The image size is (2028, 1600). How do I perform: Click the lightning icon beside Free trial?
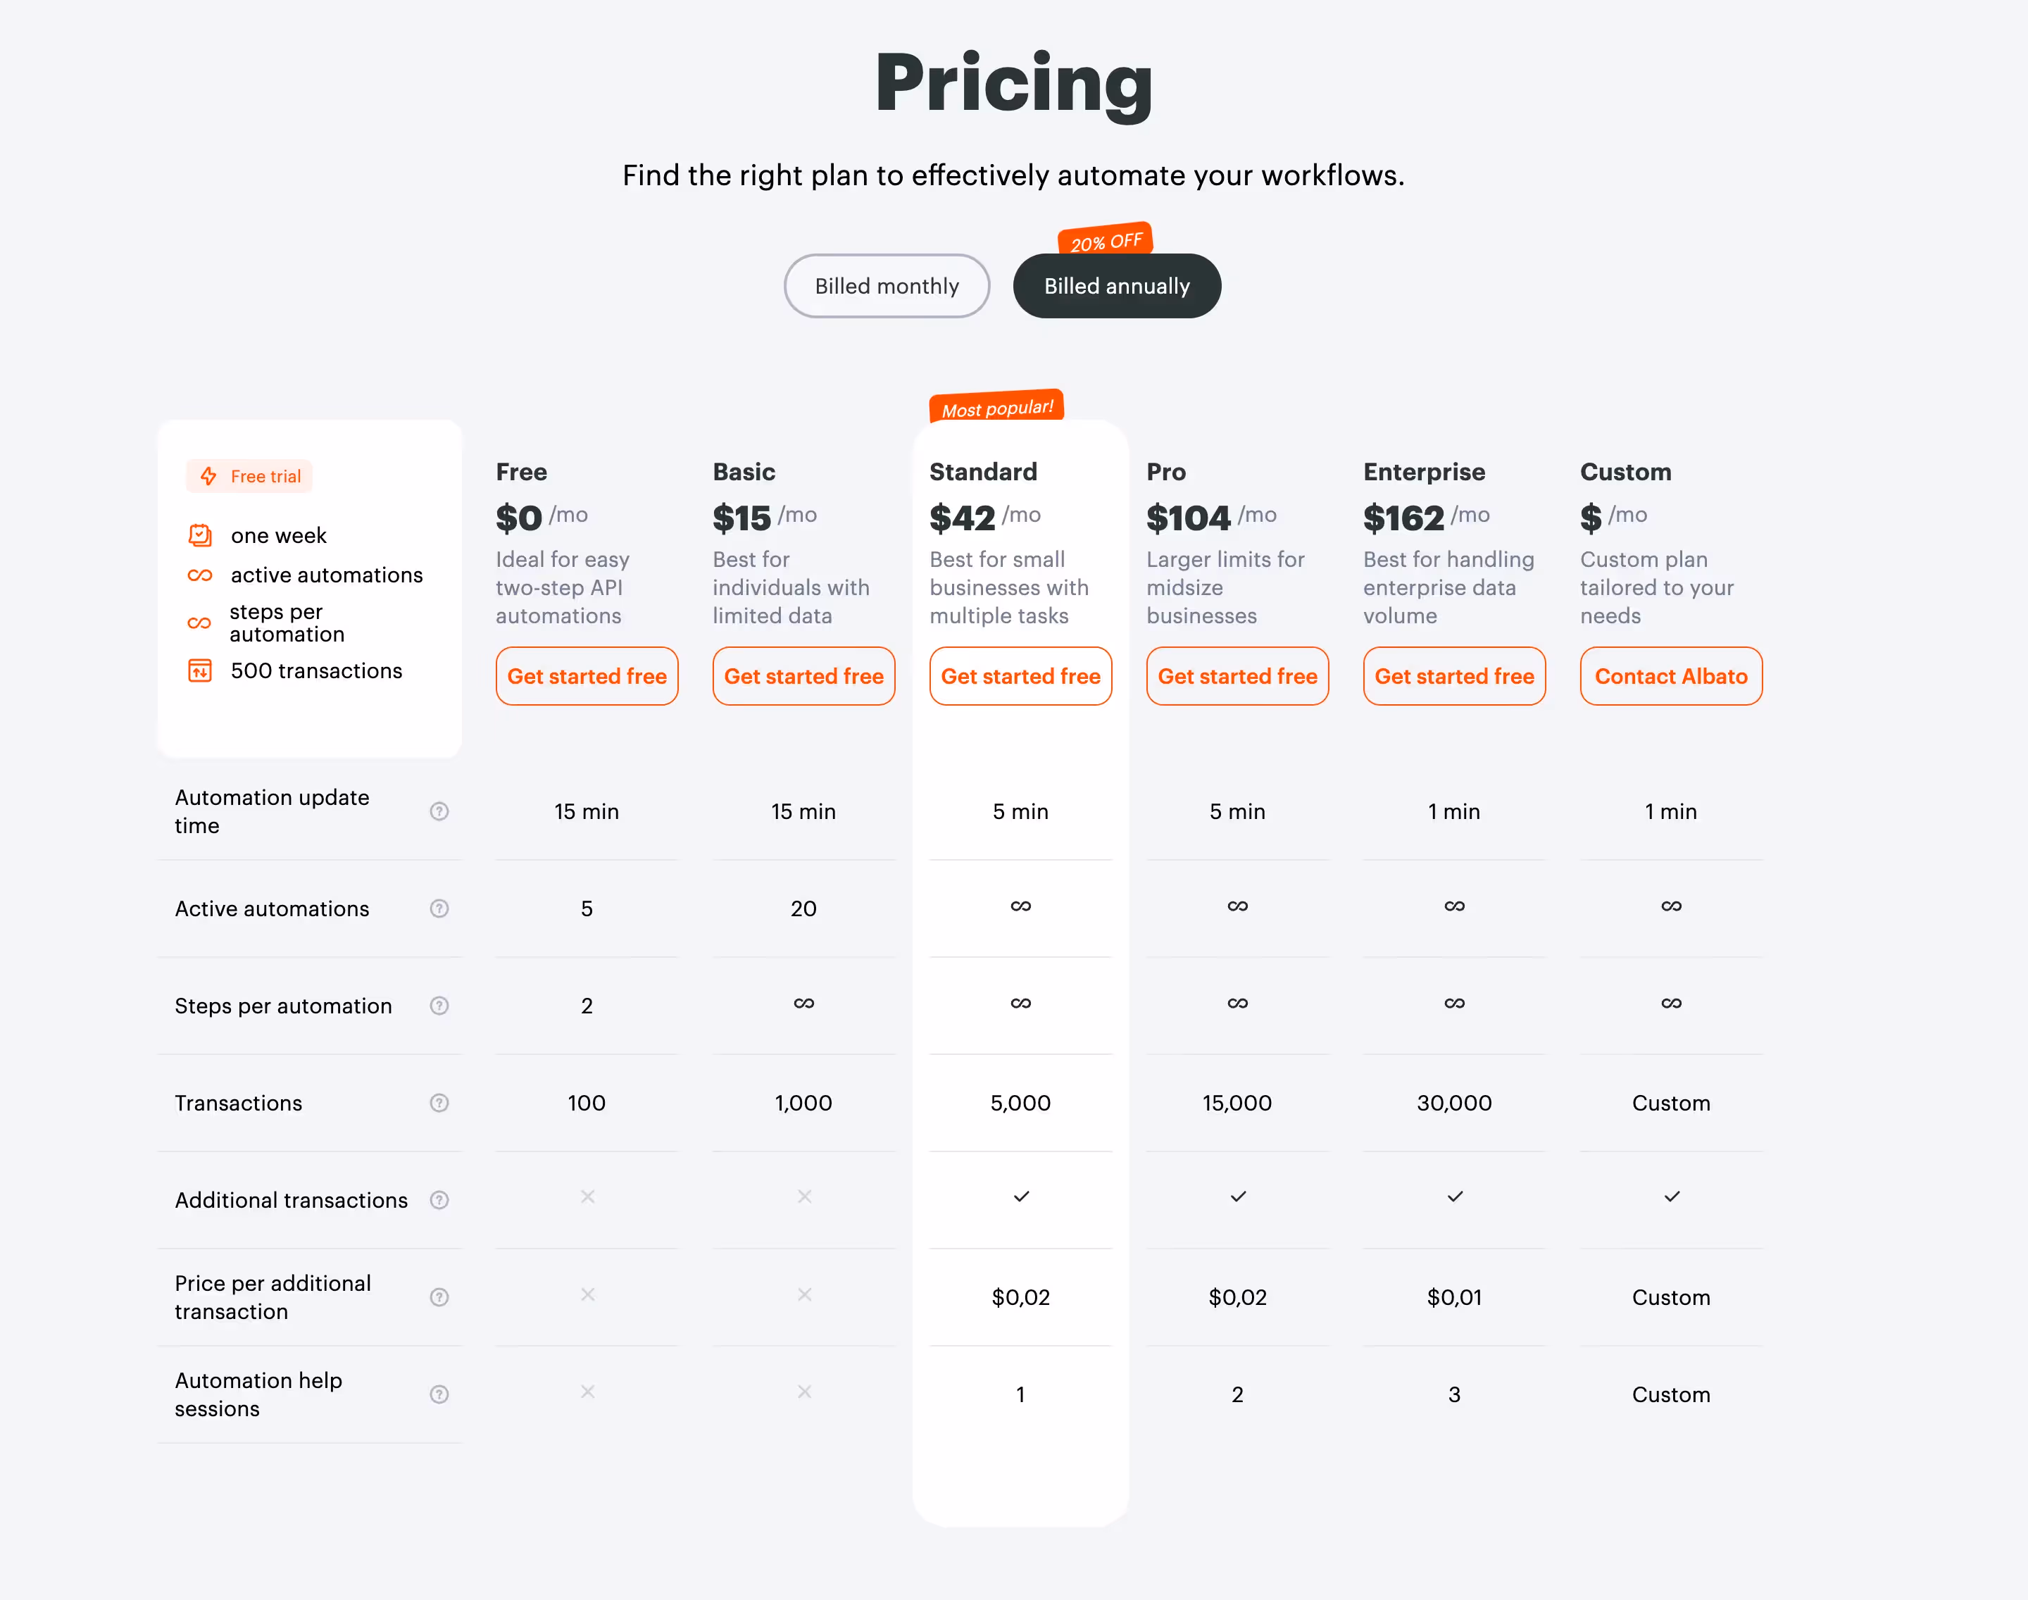(x=208, y=476)
